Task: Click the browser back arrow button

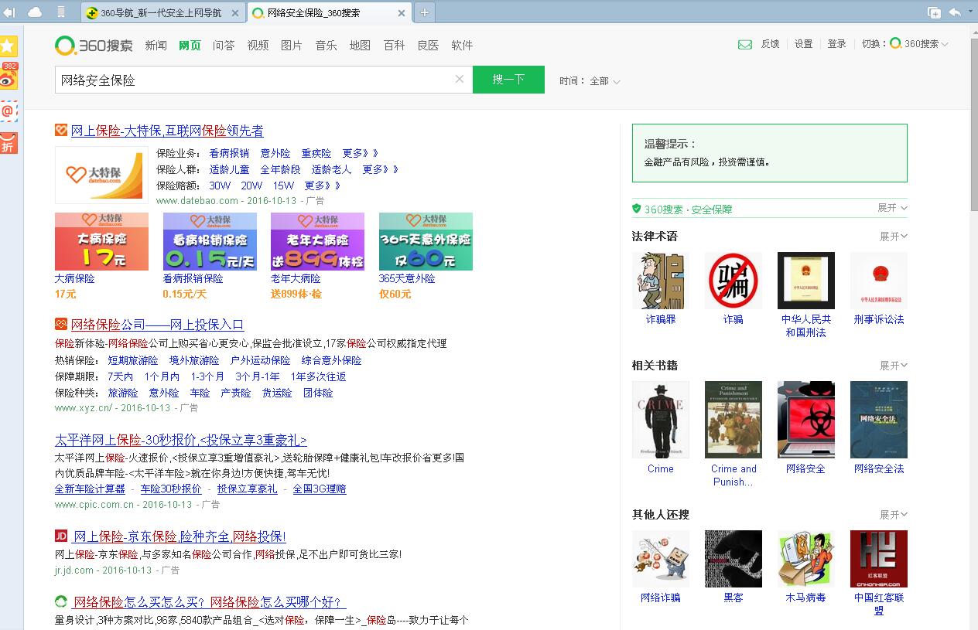Action: click(9, 12)
